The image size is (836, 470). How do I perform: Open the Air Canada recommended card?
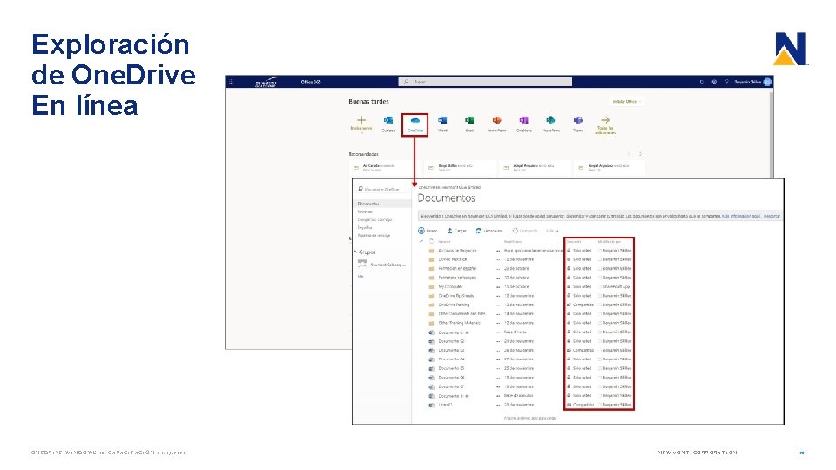(x=384, y=168)
